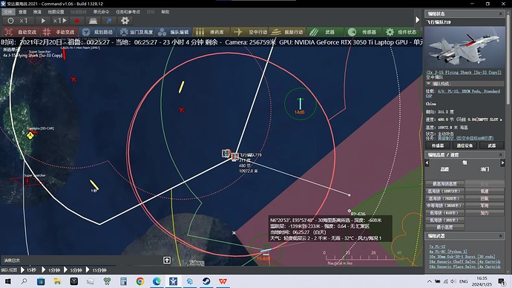This screenshot has height=288, width=512.
Task: Click the J-15 aircraft thumbnail image
Action: [x=465, y=48]
